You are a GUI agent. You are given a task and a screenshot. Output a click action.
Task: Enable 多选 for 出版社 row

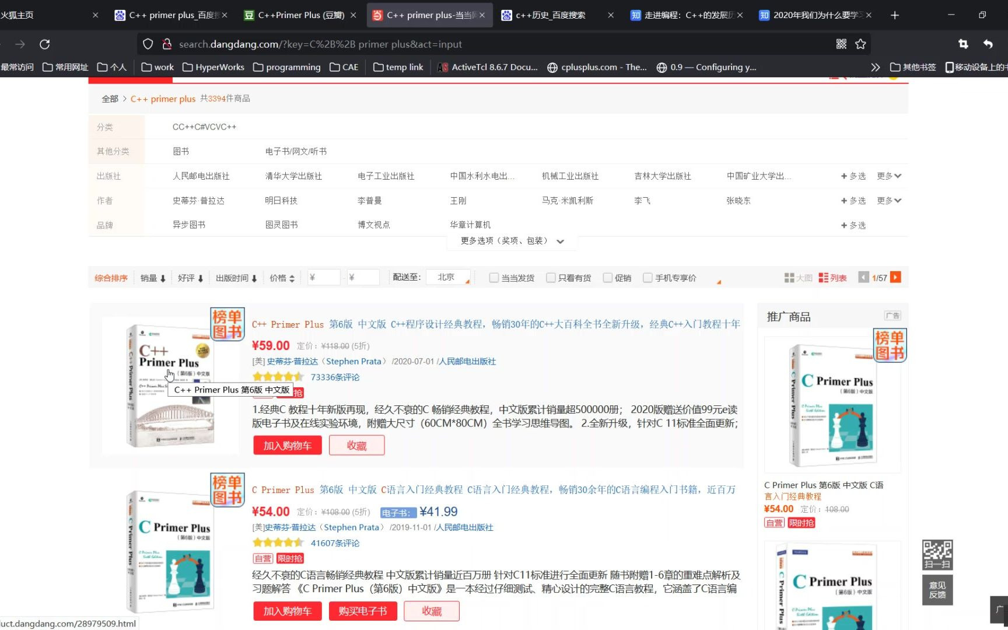coord(853,176)
